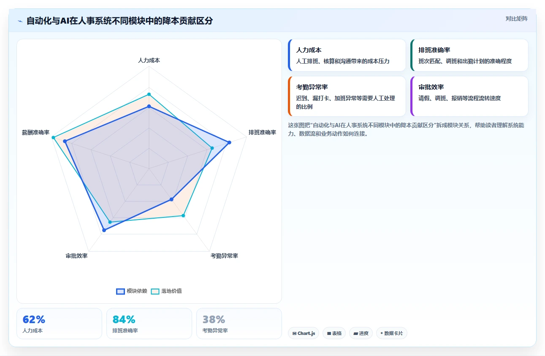Screen dimensions: 545x356
Task: Click the 排班准确率 radar axis label
Action: [x=262, y=132]
